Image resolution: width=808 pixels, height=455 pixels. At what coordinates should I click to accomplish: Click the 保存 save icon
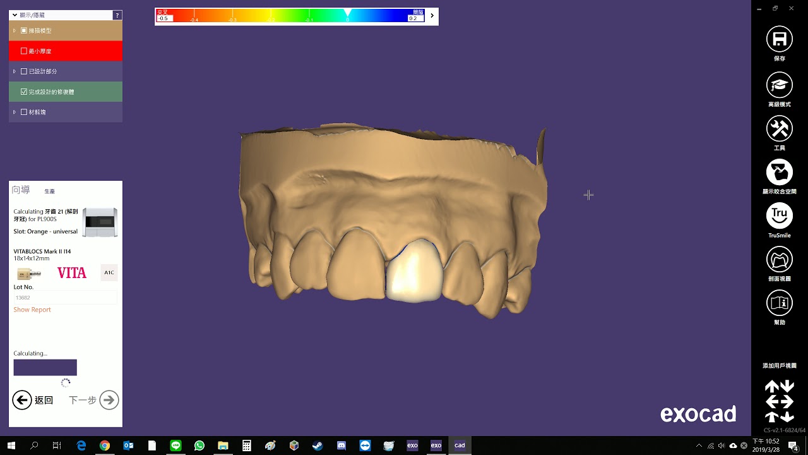780,39
